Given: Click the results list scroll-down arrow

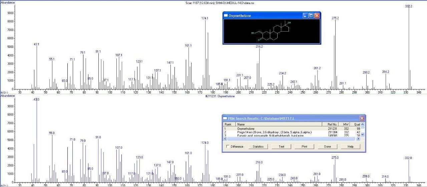Looking at the screenshot, I should pos(363,134).
